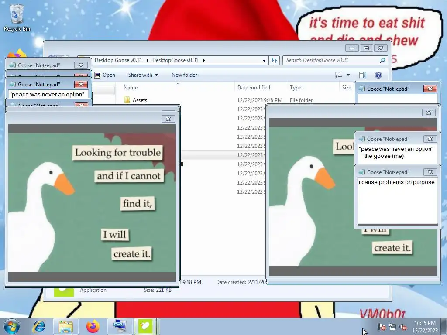Image resolution: width=447 pixels, height=335 pixels.
Task: Close the right goose meme window
Action: coord(429,113)
